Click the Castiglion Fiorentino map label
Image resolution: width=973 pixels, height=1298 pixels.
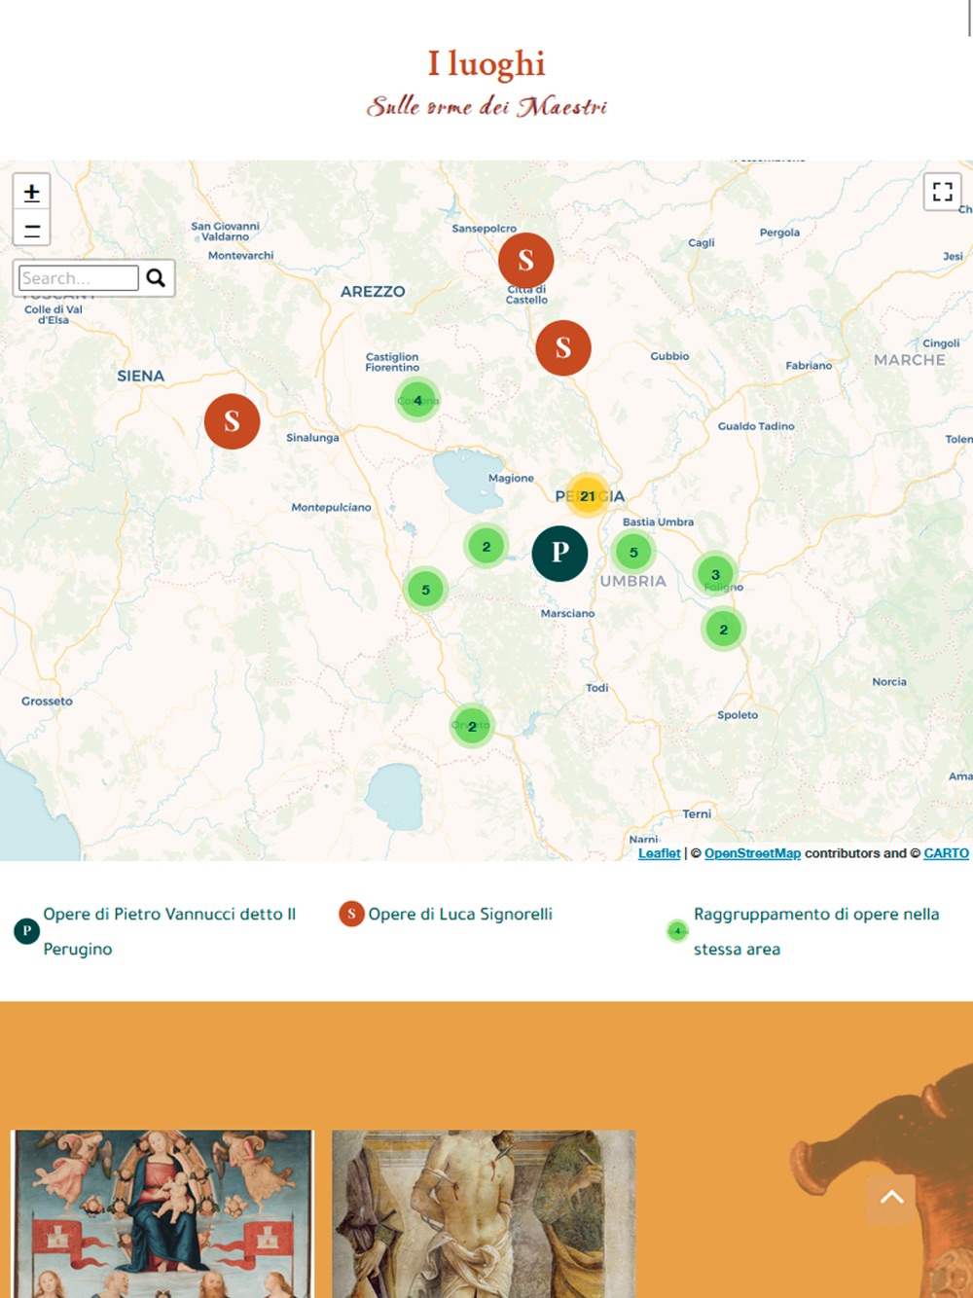(x=392, y=362)
